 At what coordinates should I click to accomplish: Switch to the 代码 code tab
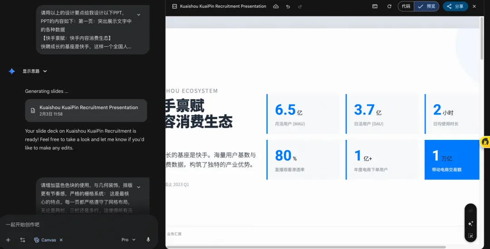tap(406, 6)
